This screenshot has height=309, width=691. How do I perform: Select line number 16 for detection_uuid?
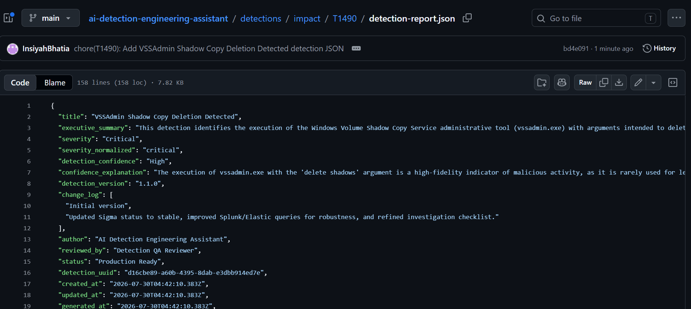click(x=27, y=273)
